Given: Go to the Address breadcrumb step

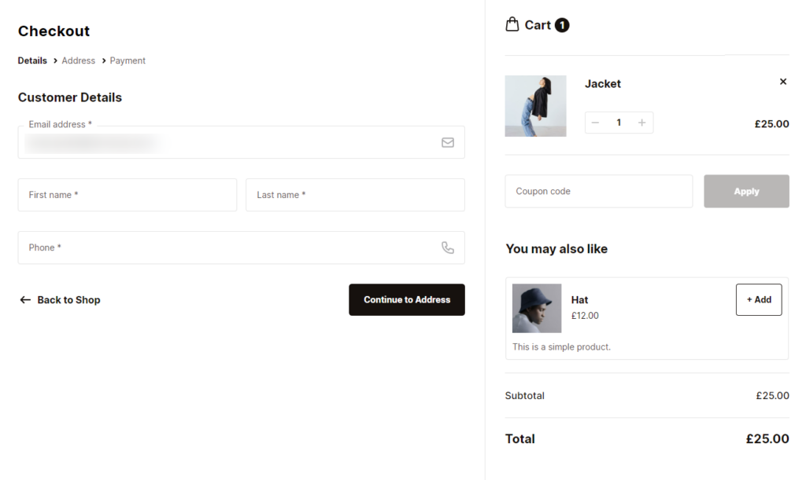Looking at the screenshot, I should [x=79, y=60].
